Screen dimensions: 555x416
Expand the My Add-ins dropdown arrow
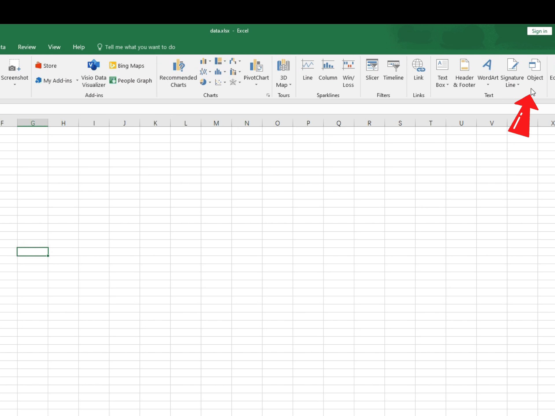(77, 81)
